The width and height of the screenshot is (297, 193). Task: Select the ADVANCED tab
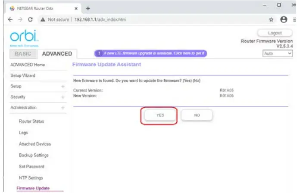[57, 54]
